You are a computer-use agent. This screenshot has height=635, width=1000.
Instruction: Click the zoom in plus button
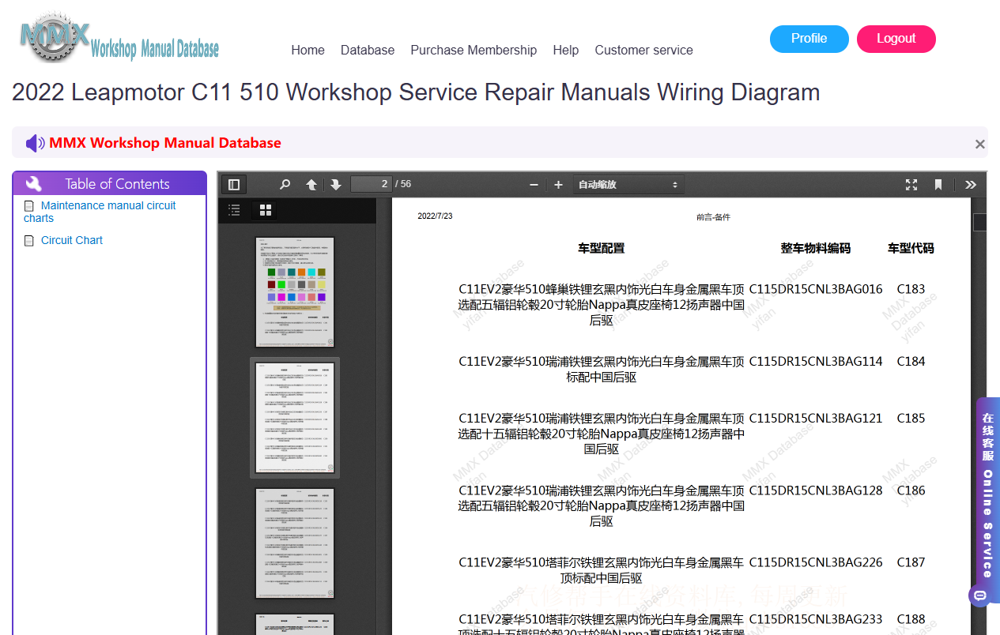tap(558, 185)
